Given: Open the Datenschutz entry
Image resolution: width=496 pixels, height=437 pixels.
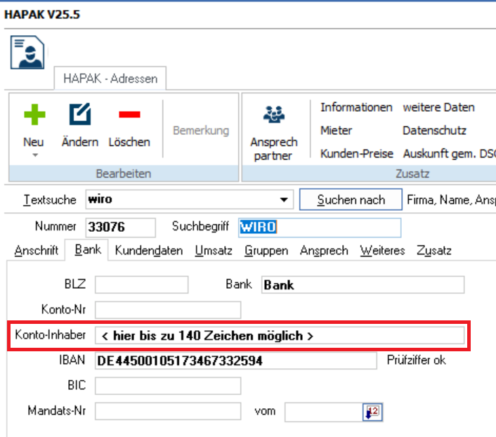Looking at the screenshot, I should [x=433, y=131].
